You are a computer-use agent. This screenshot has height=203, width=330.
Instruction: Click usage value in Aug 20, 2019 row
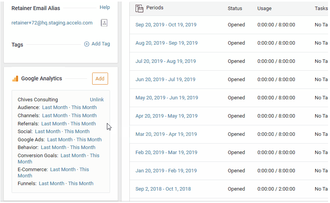(276, 43)
